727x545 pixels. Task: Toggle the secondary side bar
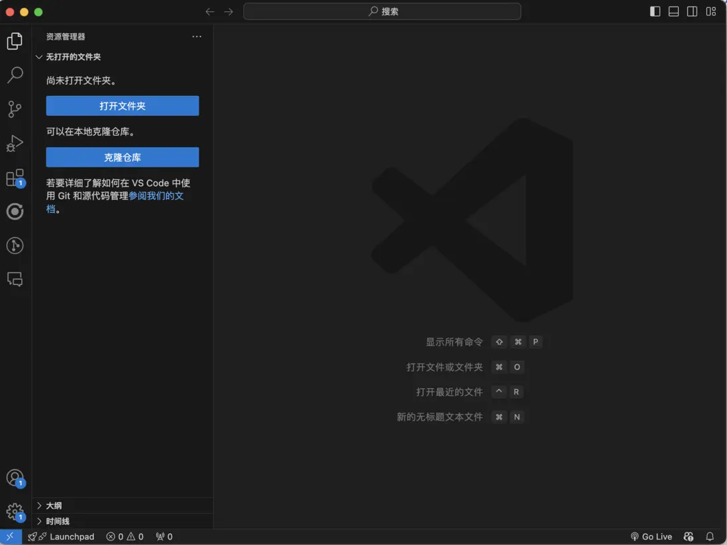coord(692,11)
